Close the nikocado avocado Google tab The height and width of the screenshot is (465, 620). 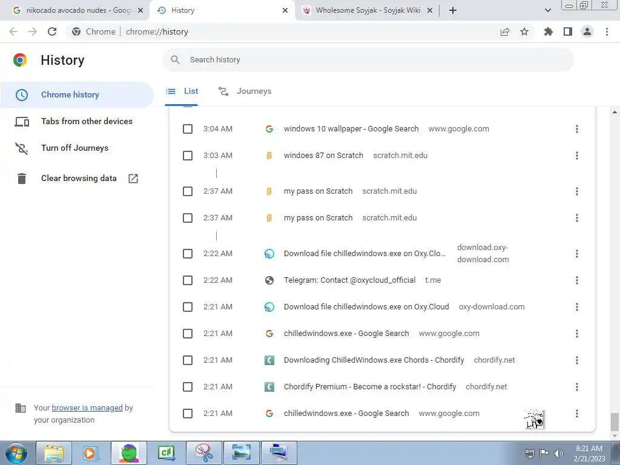(x=140, y=10)
